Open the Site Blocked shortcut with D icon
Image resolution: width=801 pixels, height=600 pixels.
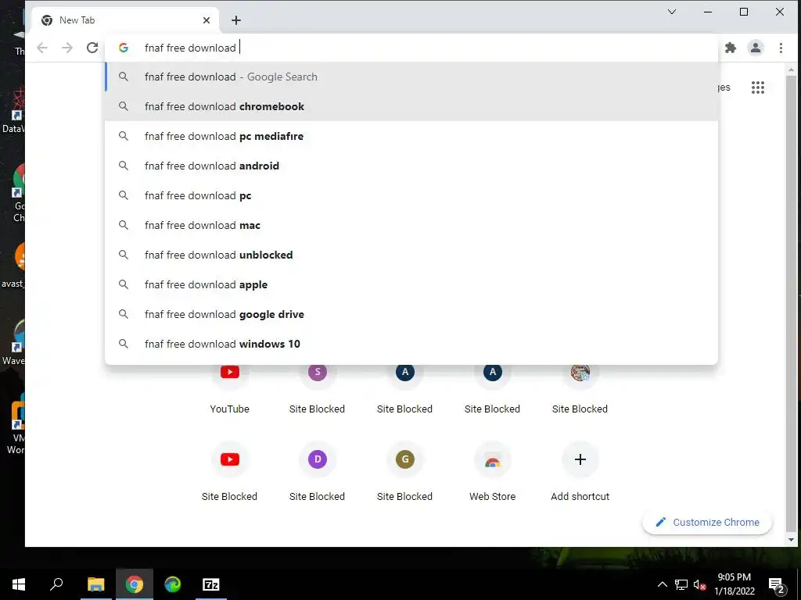tap(318, 470)
